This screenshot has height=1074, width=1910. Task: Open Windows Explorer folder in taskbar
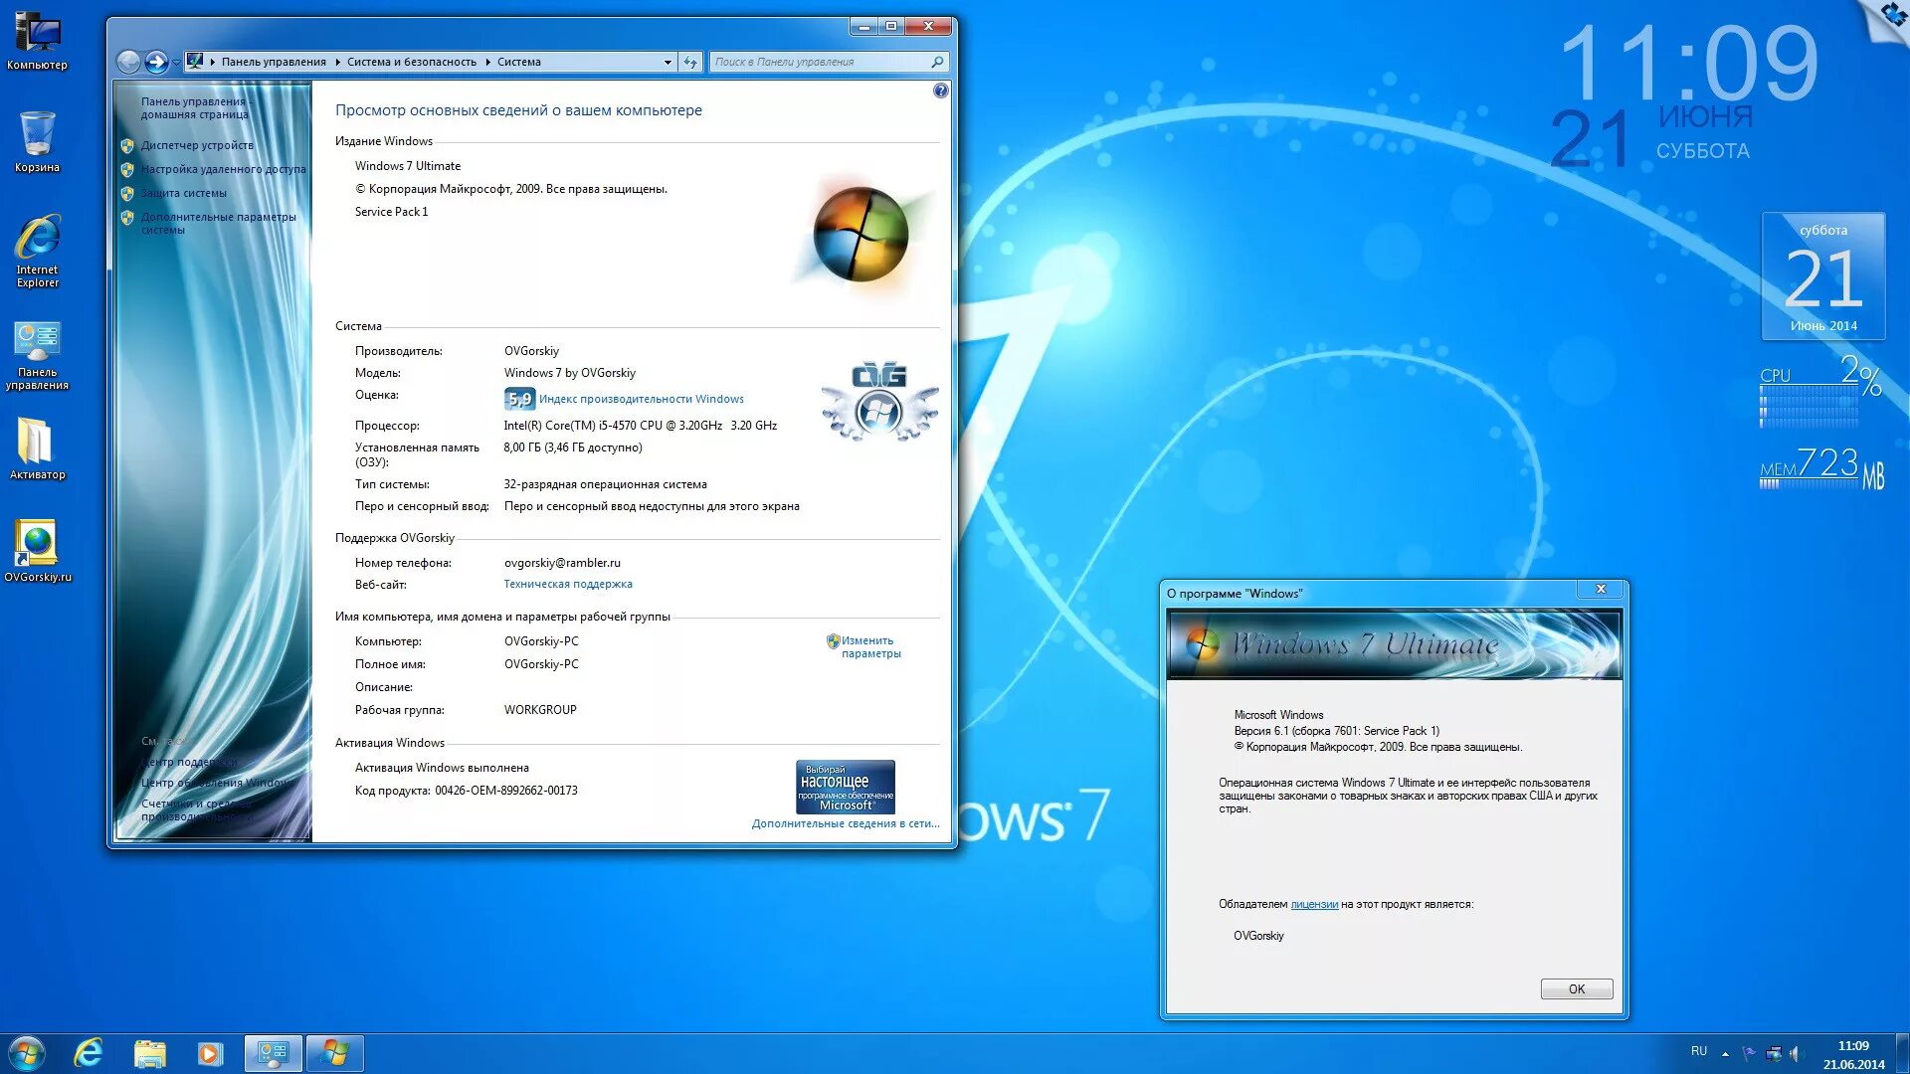click(x=149, y=1053)
